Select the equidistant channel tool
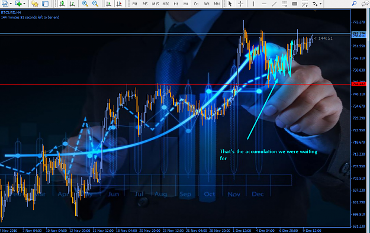The width and height of the screenshot is (370, 233). [x=284, y=4]
